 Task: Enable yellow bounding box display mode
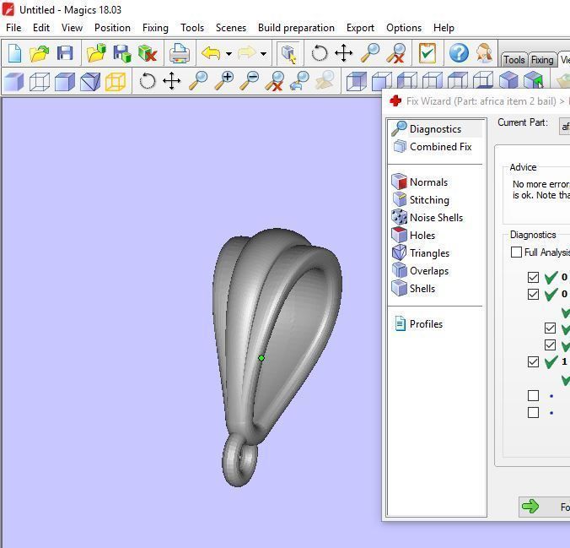116,81
